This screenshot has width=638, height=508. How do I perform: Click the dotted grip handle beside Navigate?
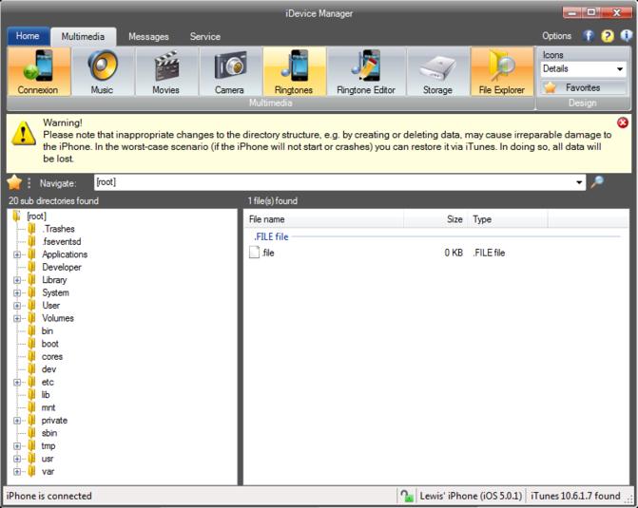29,183
